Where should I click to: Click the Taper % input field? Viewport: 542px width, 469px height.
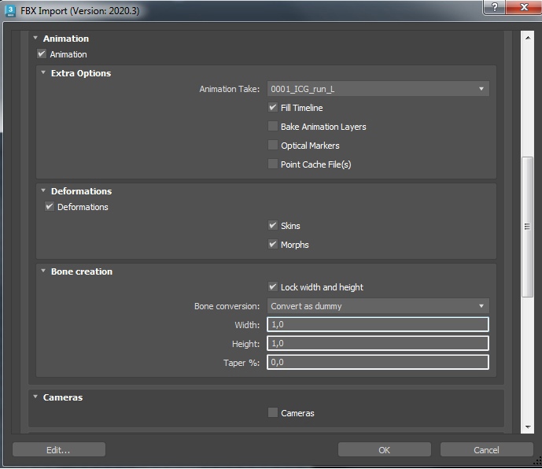(x=378, y=362)
